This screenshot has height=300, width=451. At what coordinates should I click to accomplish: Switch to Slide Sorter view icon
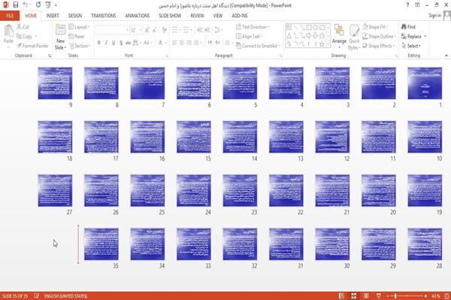tap(354, 295)
